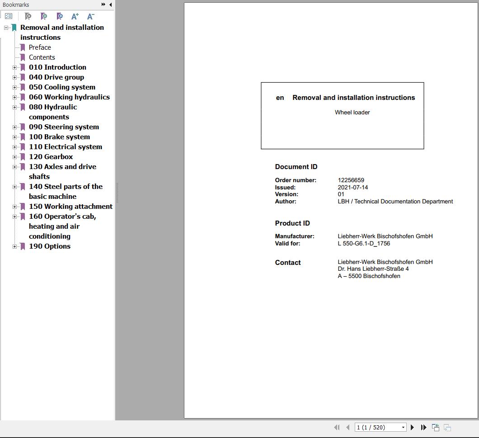Select the Removal and installation instructions root bookmark
The width and height of the screenshot is (479, 438).
tap(62, 33)
